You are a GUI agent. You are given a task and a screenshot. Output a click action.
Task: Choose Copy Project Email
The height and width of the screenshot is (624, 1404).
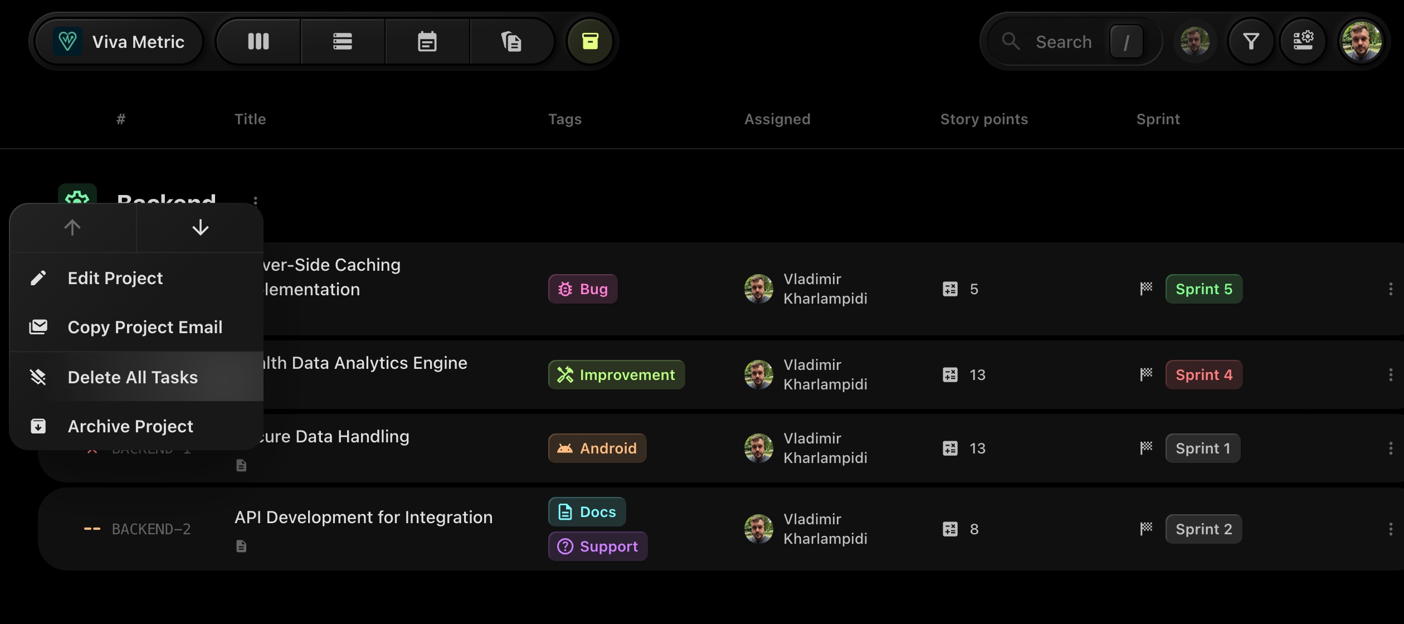[145, 327]
